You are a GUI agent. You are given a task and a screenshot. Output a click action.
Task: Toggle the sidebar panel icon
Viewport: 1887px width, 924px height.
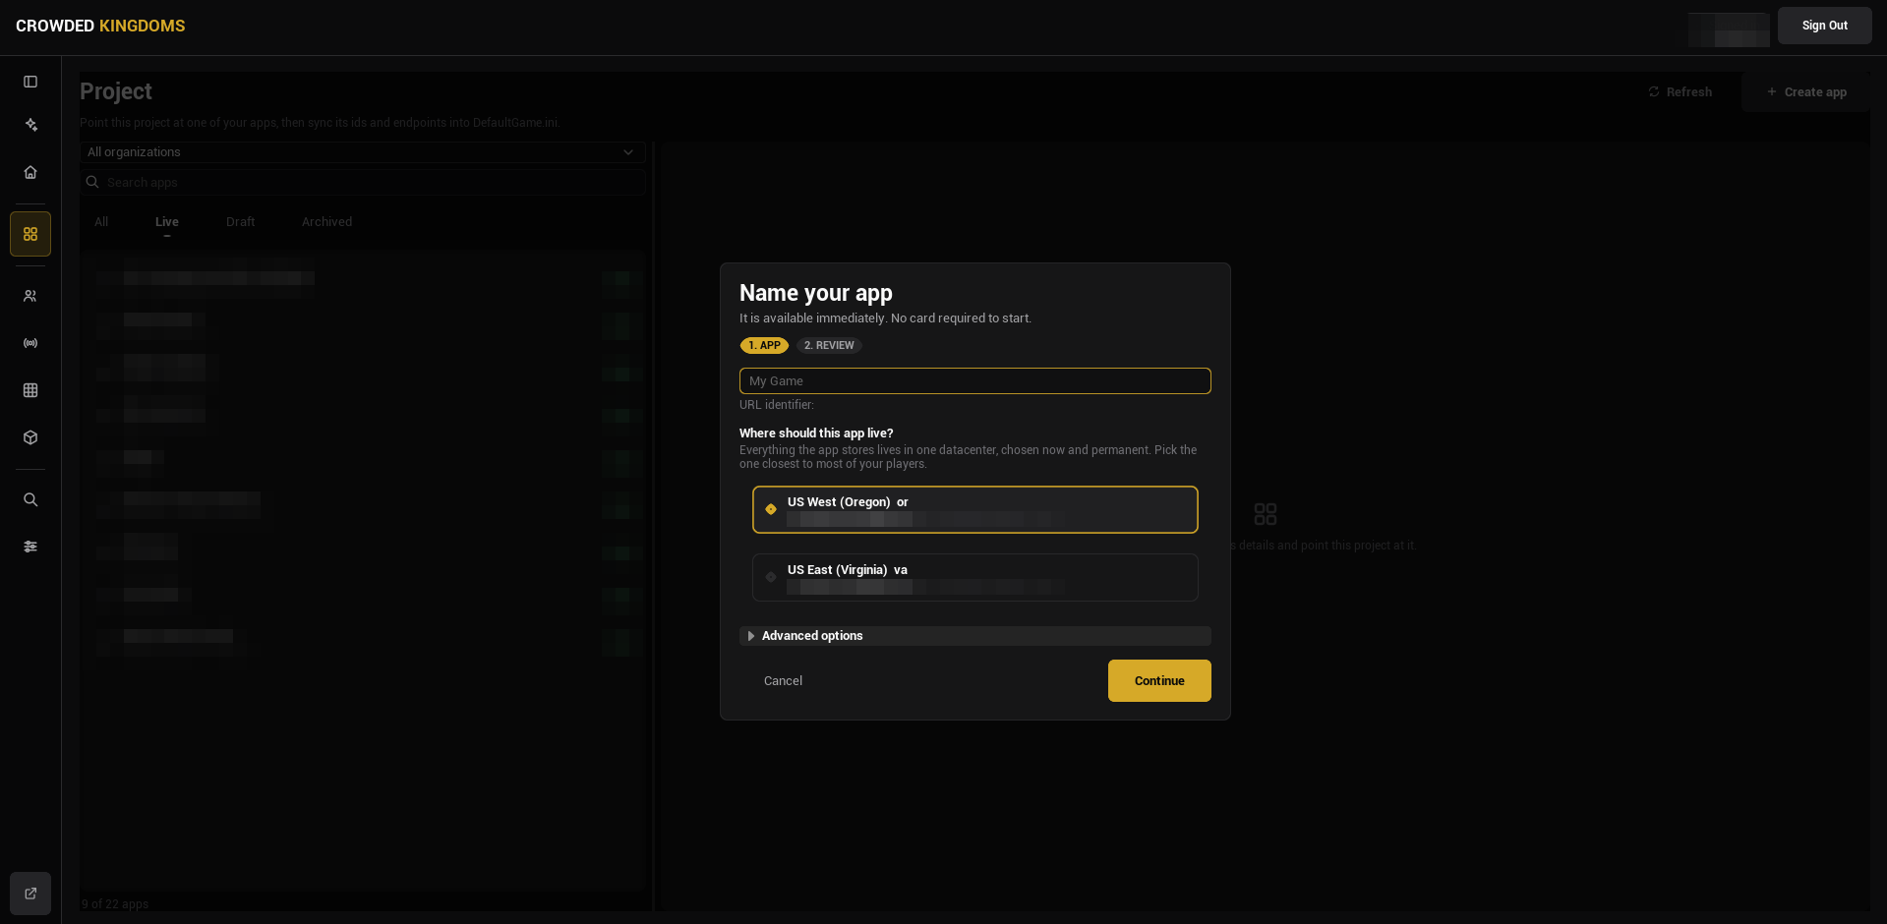point(30,82)
